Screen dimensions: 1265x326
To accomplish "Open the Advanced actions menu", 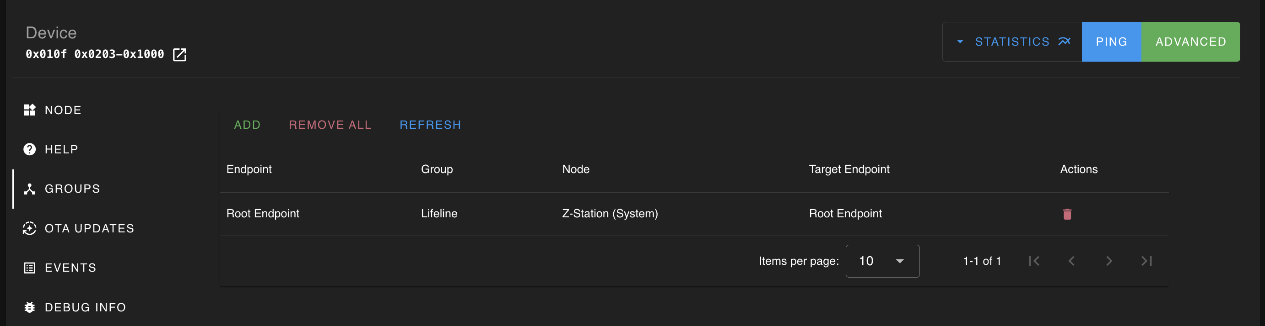I will tap(1190, 42).
